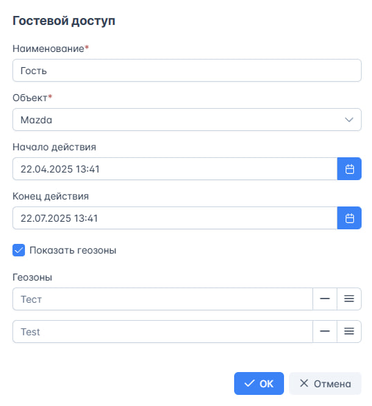Click the start date field 22.04.2025 13:41

point(175,169)
